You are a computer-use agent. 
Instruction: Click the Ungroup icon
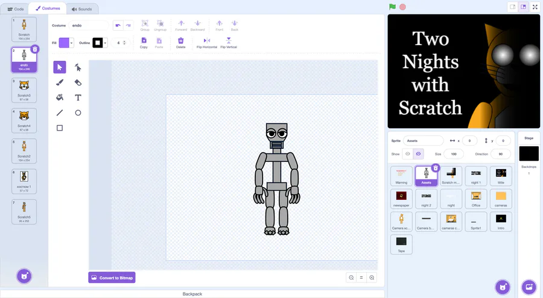tap(160, 25)
